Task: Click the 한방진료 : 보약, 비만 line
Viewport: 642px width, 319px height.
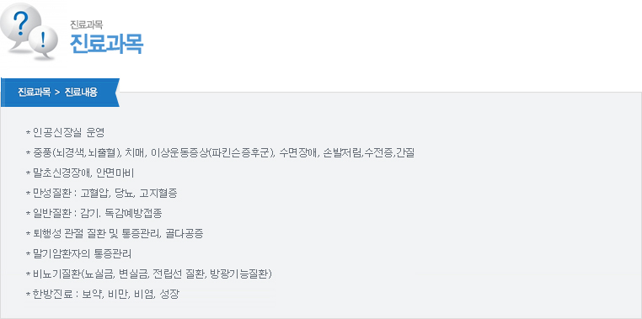Action: click(102, 295)
